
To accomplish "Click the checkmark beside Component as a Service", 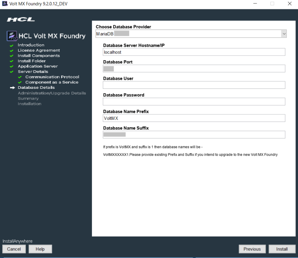I will [x=20, y=83].
